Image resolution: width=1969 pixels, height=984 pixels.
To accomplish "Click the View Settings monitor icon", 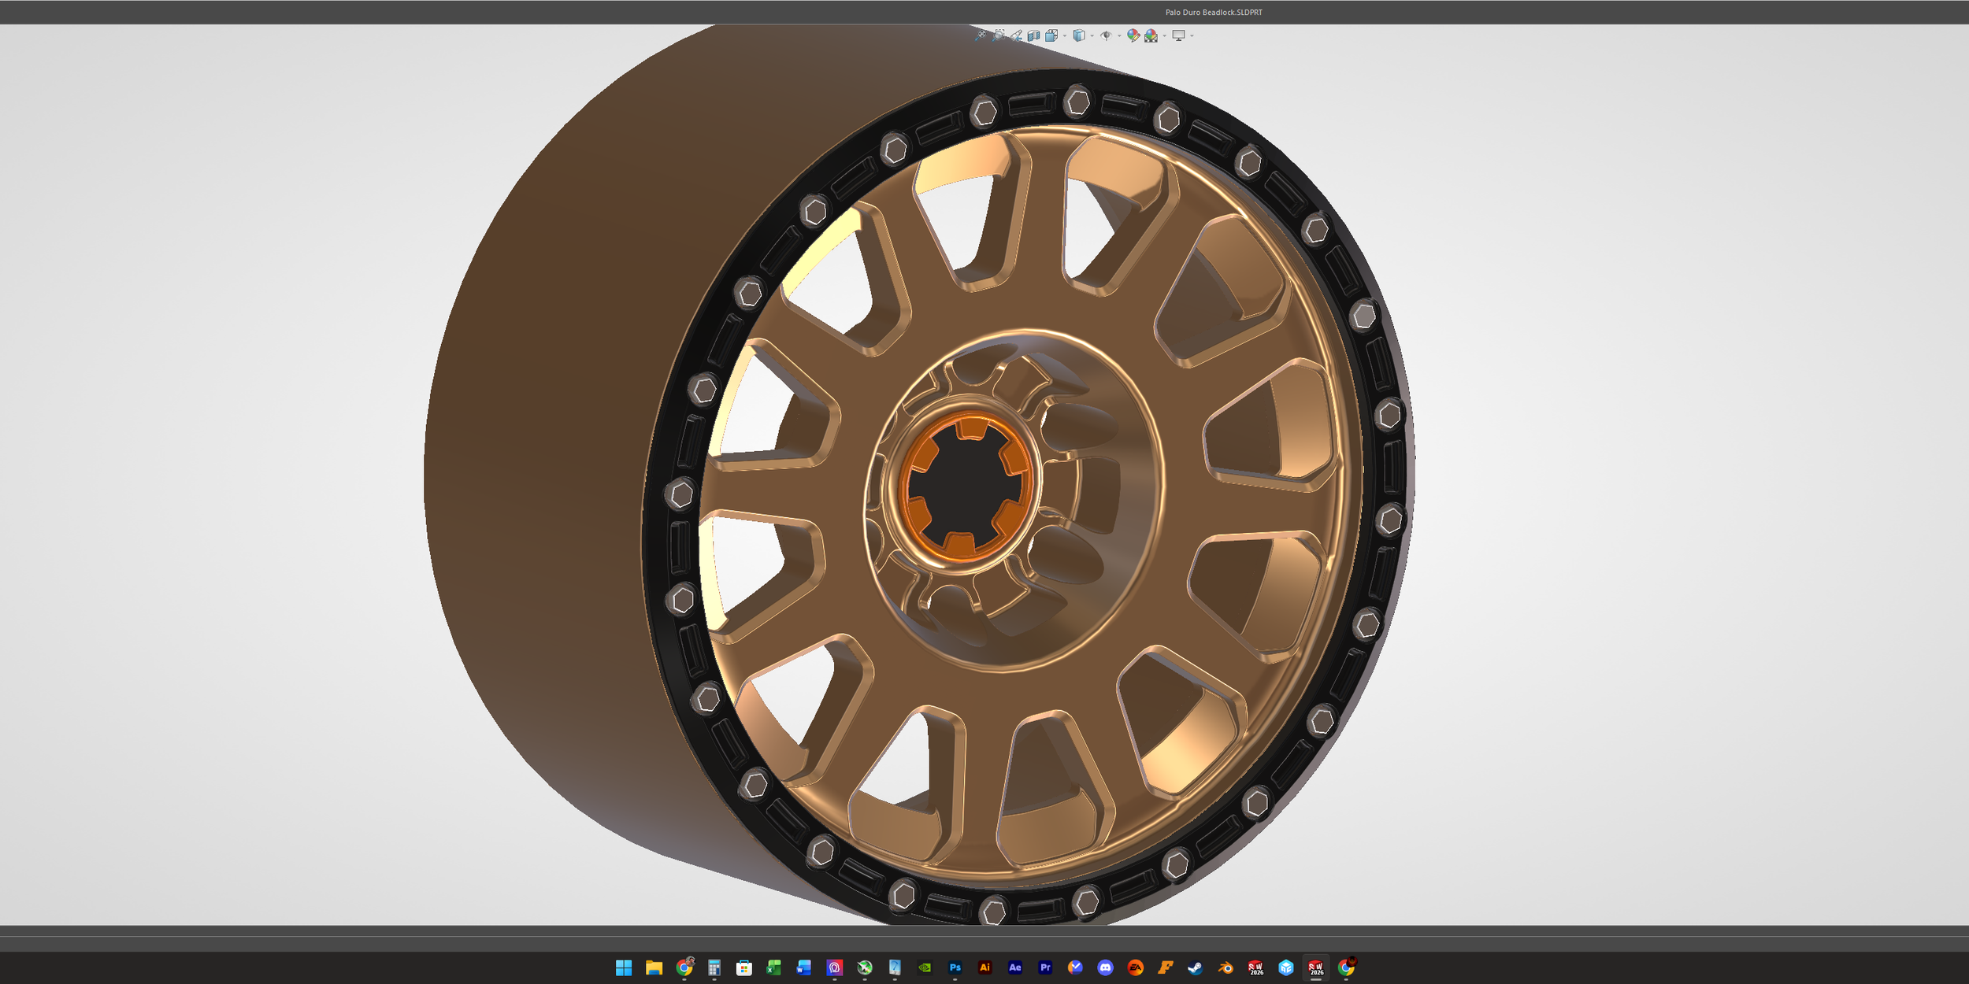I will point(1179,35).
